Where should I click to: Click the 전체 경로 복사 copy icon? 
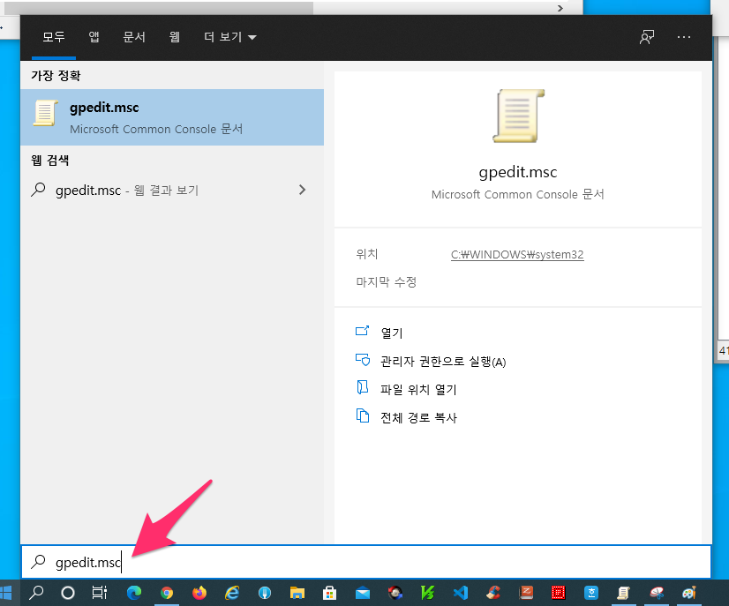point(362,415)
